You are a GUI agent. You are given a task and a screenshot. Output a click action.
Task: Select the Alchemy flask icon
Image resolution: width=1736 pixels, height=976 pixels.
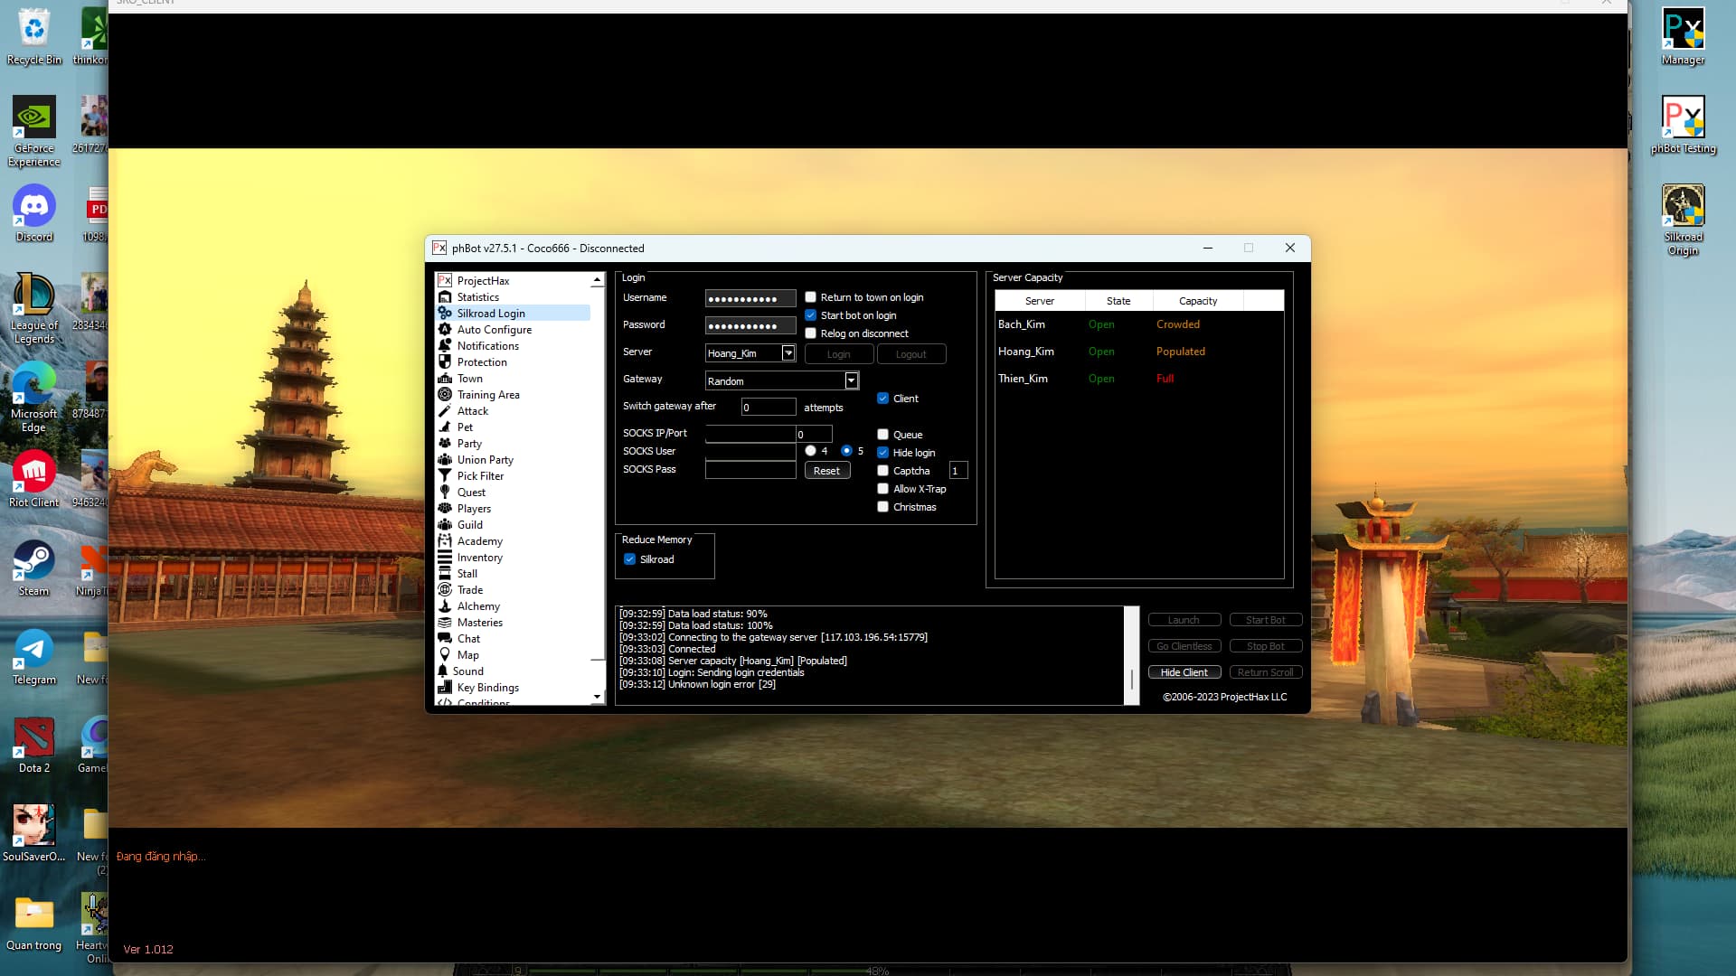[x=445, y=606]
